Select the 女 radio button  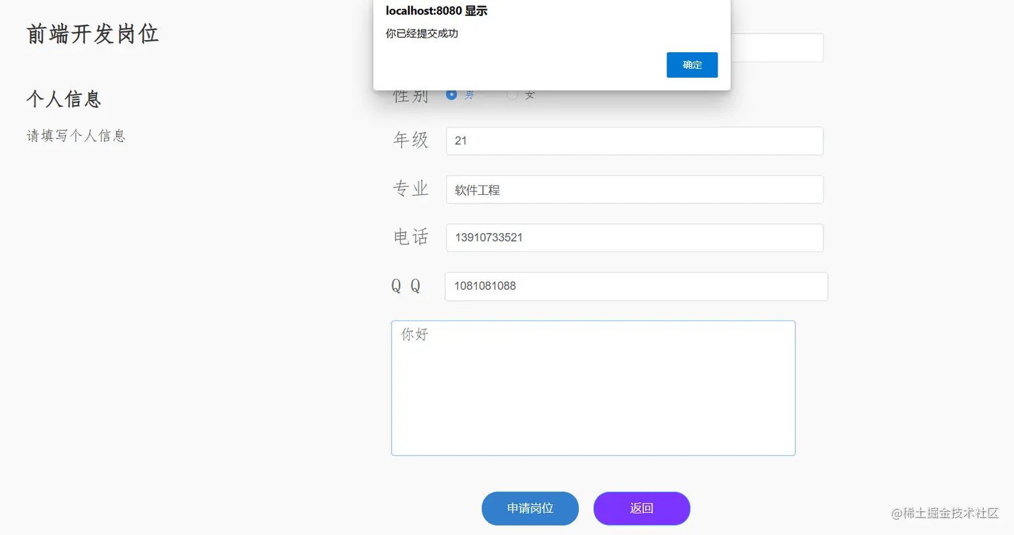coord(512,95)
